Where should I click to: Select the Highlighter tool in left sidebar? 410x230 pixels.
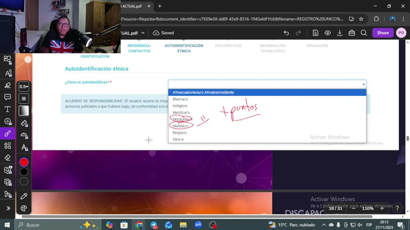tap(7, 85)
